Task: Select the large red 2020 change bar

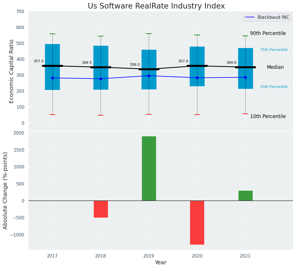Action: pos(197,222)
